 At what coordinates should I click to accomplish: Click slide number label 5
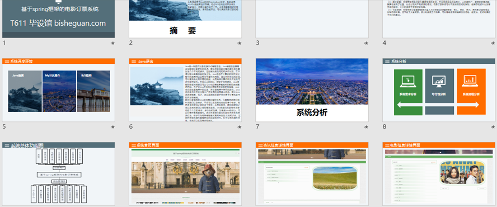coord(4,126)
